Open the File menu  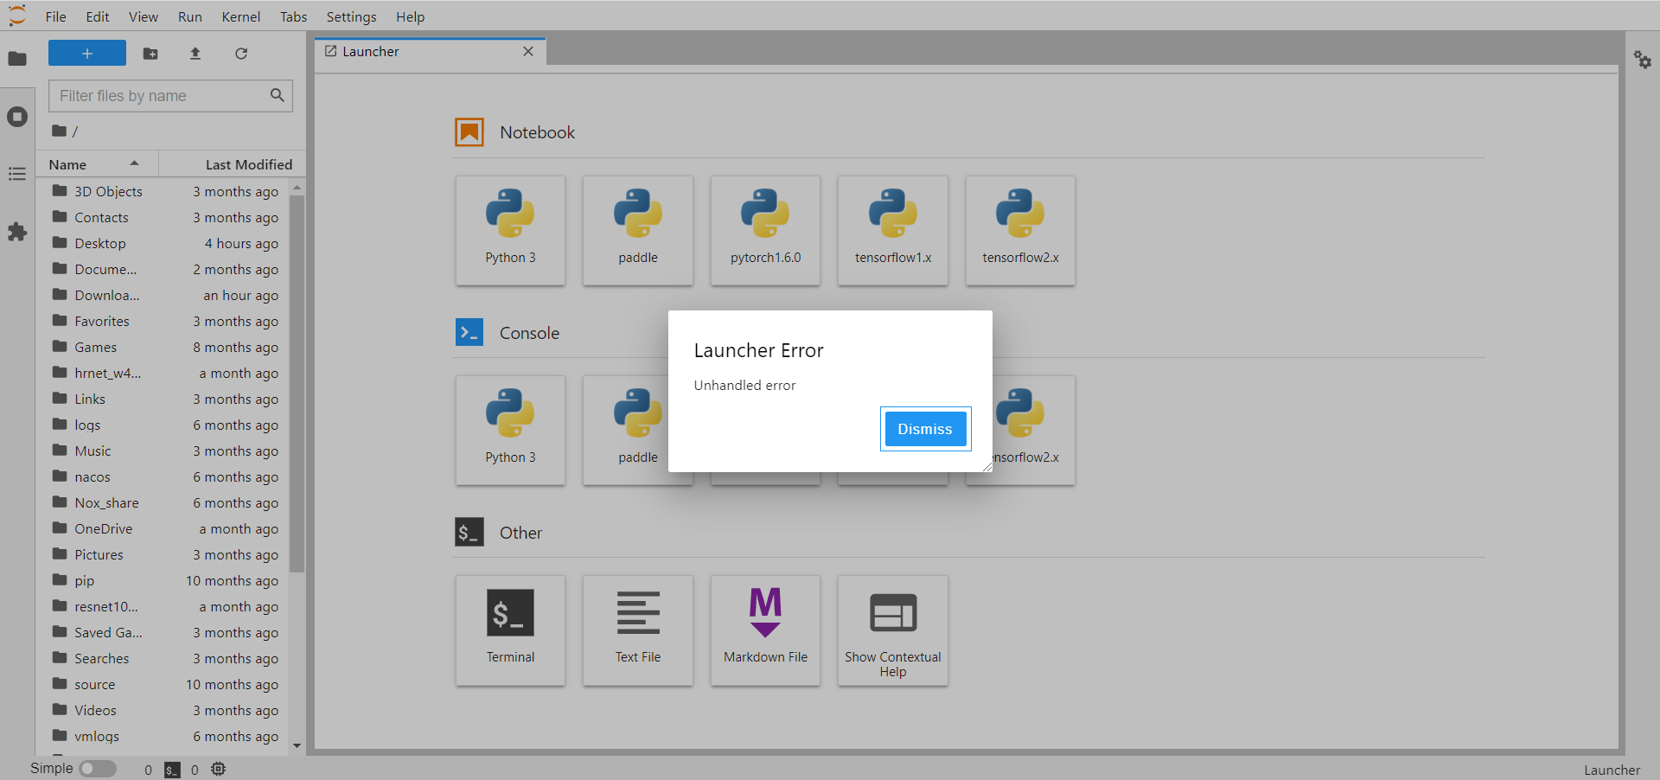click(55, 16)
